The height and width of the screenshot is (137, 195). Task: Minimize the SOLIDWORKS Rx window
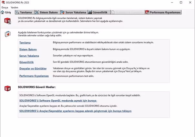coord(172,2)
